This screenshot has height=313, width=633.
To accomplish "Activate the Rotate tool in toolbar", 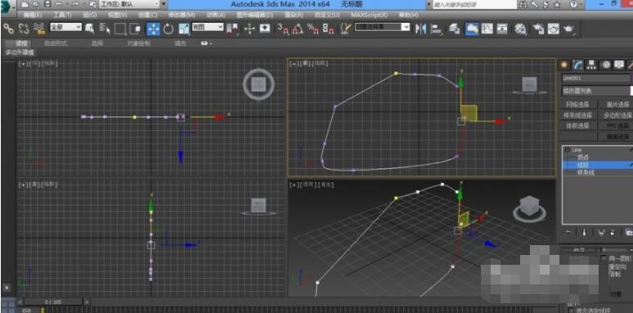I will [x=168, y=29].
